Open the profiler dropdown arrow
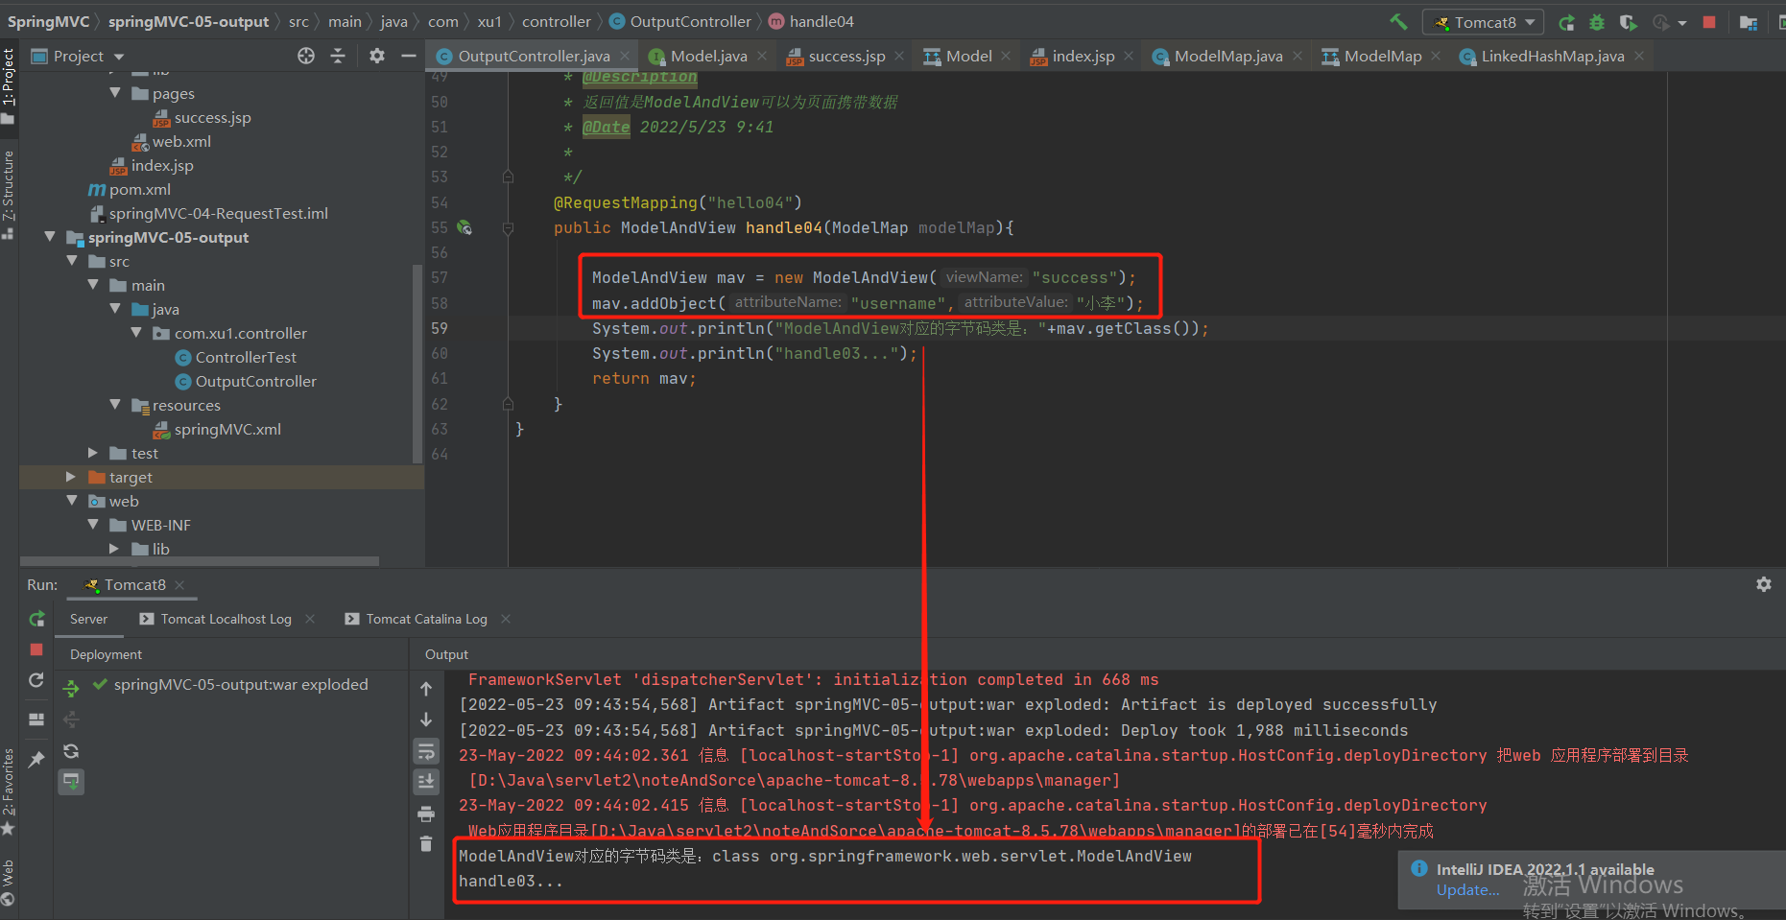Viewport: 1786px width, 920px height. coord(1682,23)
